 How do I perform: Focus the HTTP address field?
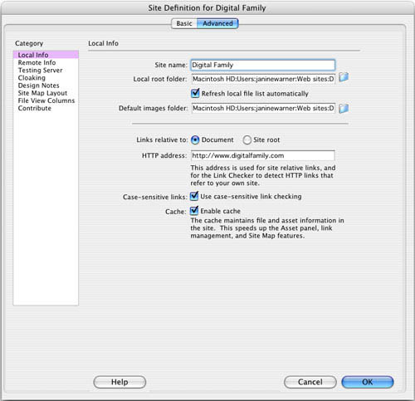263,155
